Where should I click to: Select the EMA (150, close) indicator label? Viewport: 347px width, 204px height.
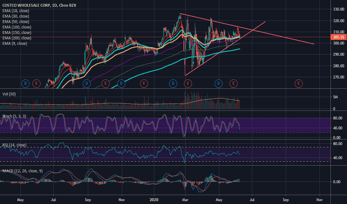click(x=17, y=33)
